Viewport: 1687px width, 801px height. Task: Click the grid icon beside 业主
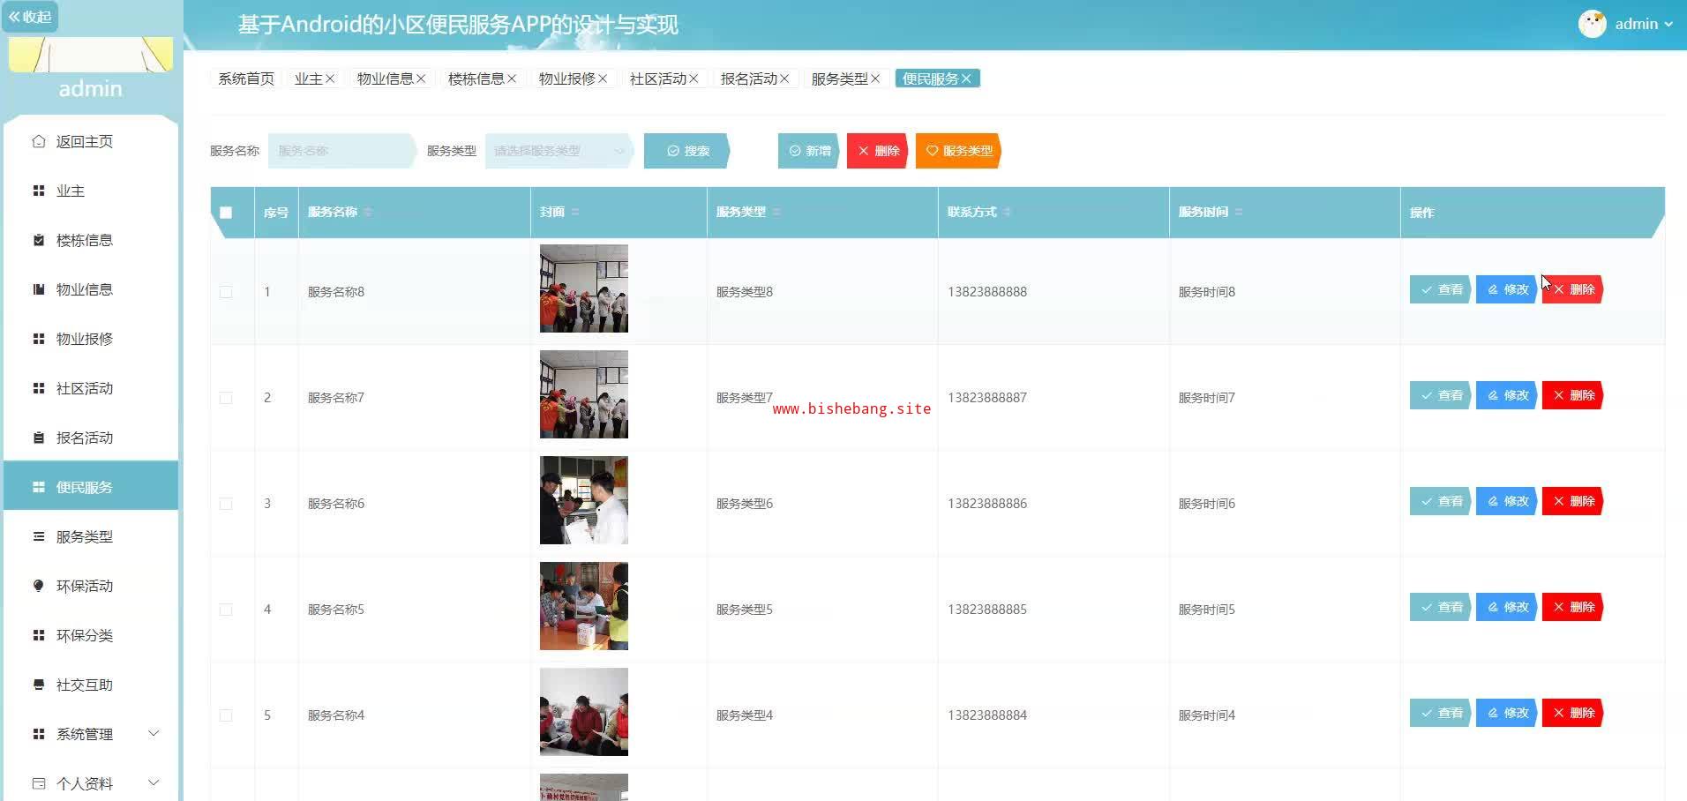tap(39, 191)
